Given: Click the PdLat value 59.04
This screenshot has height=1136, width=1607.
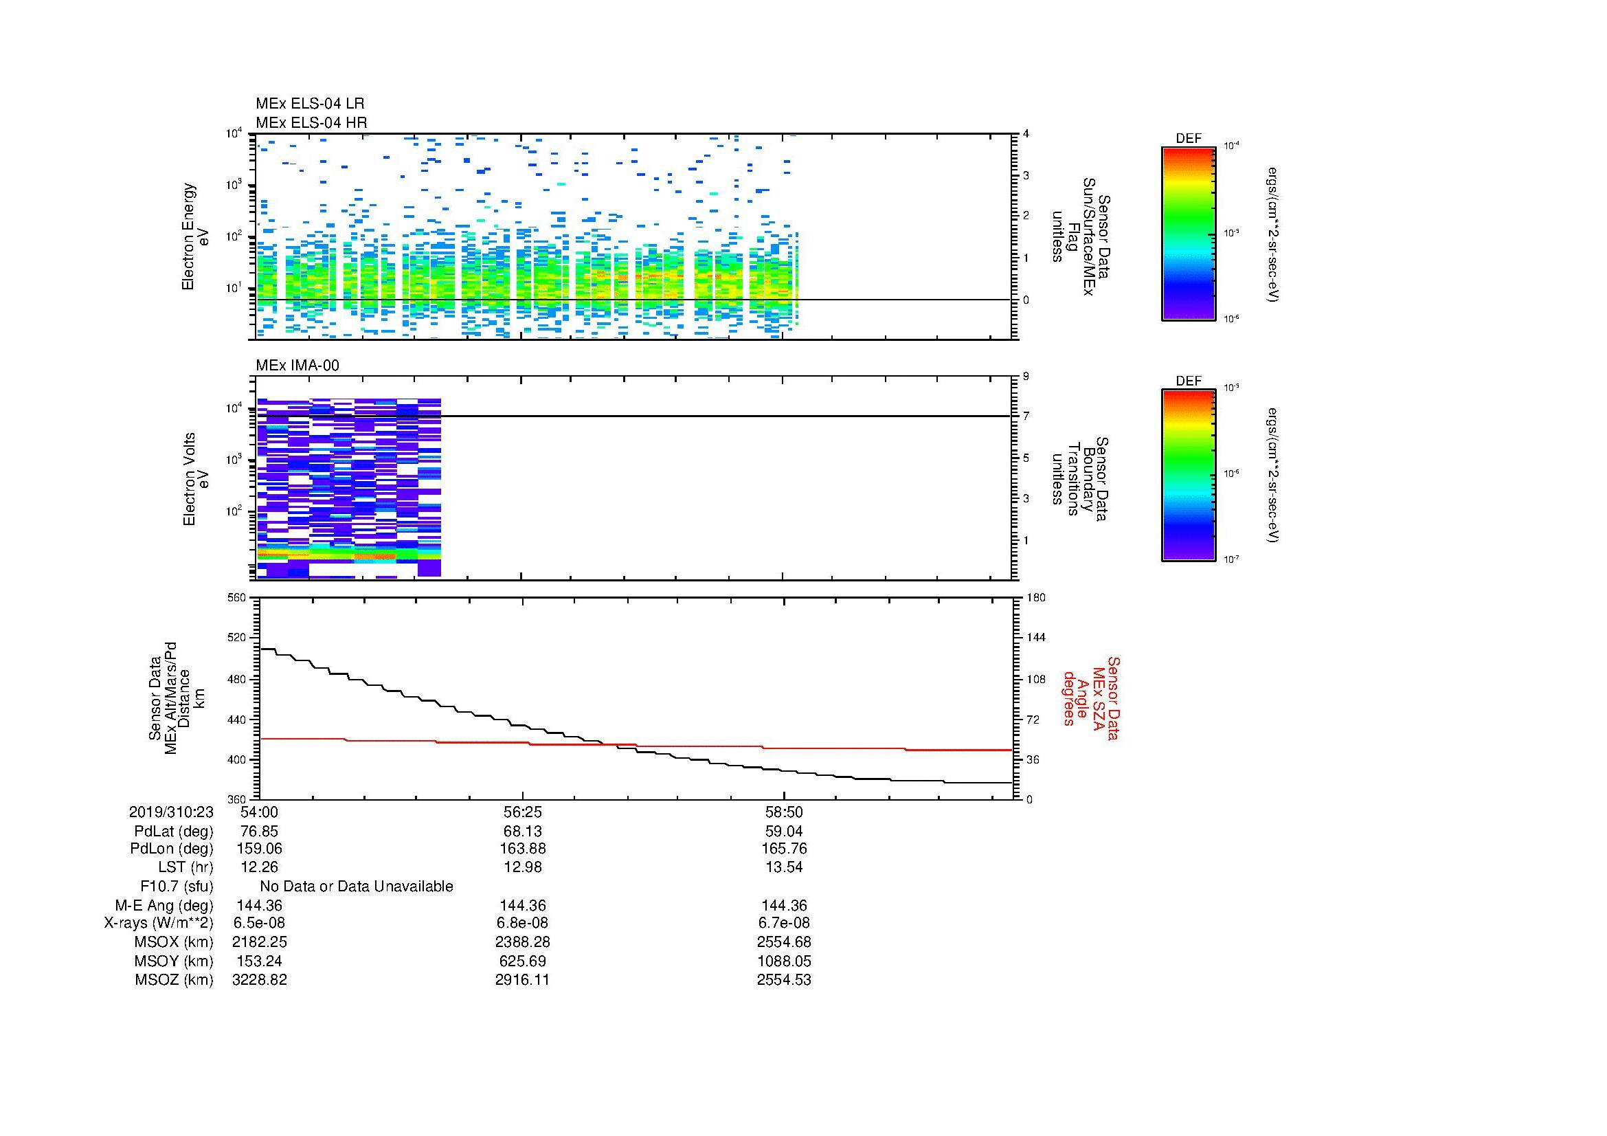Looking at the screenshot, I should tap(784, 832).
